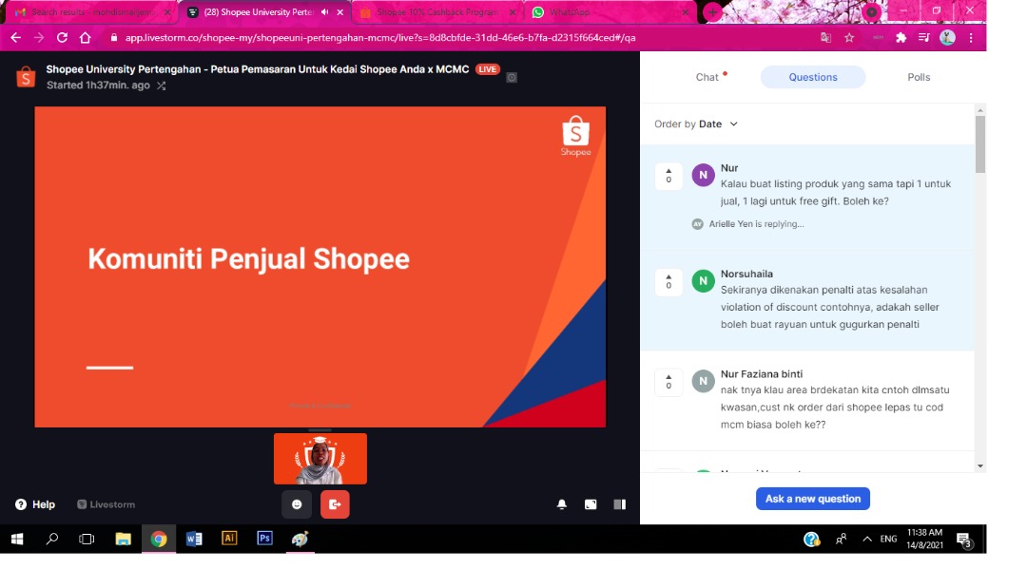
Task: Click Nur Faziana binti's grey avatar
Action: (x=703, y=381)
